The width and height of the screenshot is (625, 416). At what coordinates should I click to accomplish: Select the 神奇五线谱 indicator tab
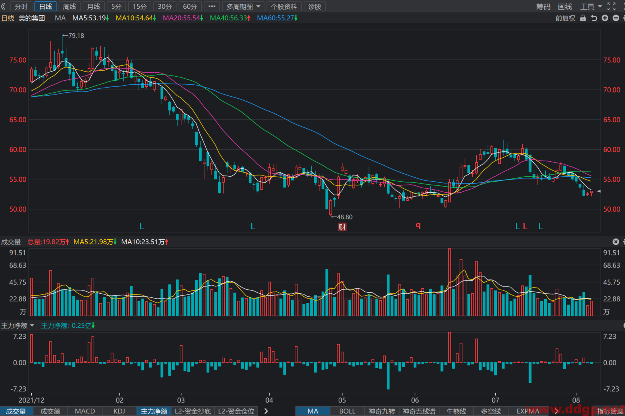coord(419,411)
